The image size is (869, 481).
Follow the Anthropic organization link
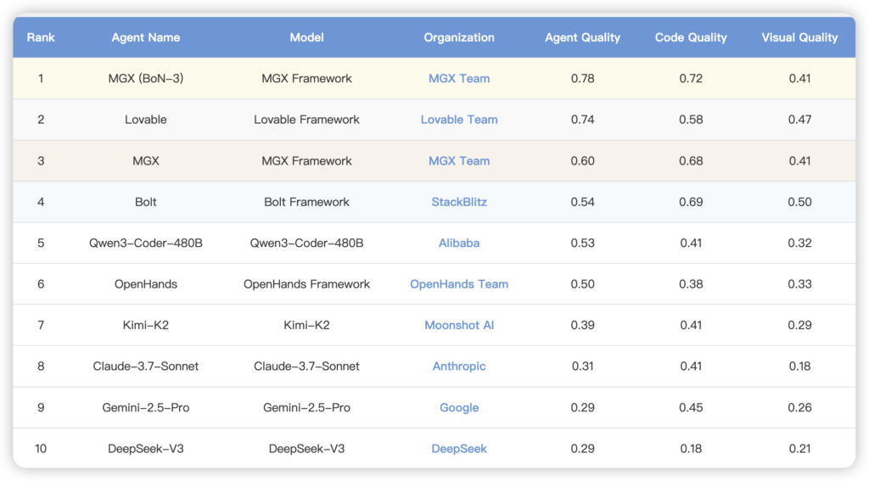(x=459, y=366)
